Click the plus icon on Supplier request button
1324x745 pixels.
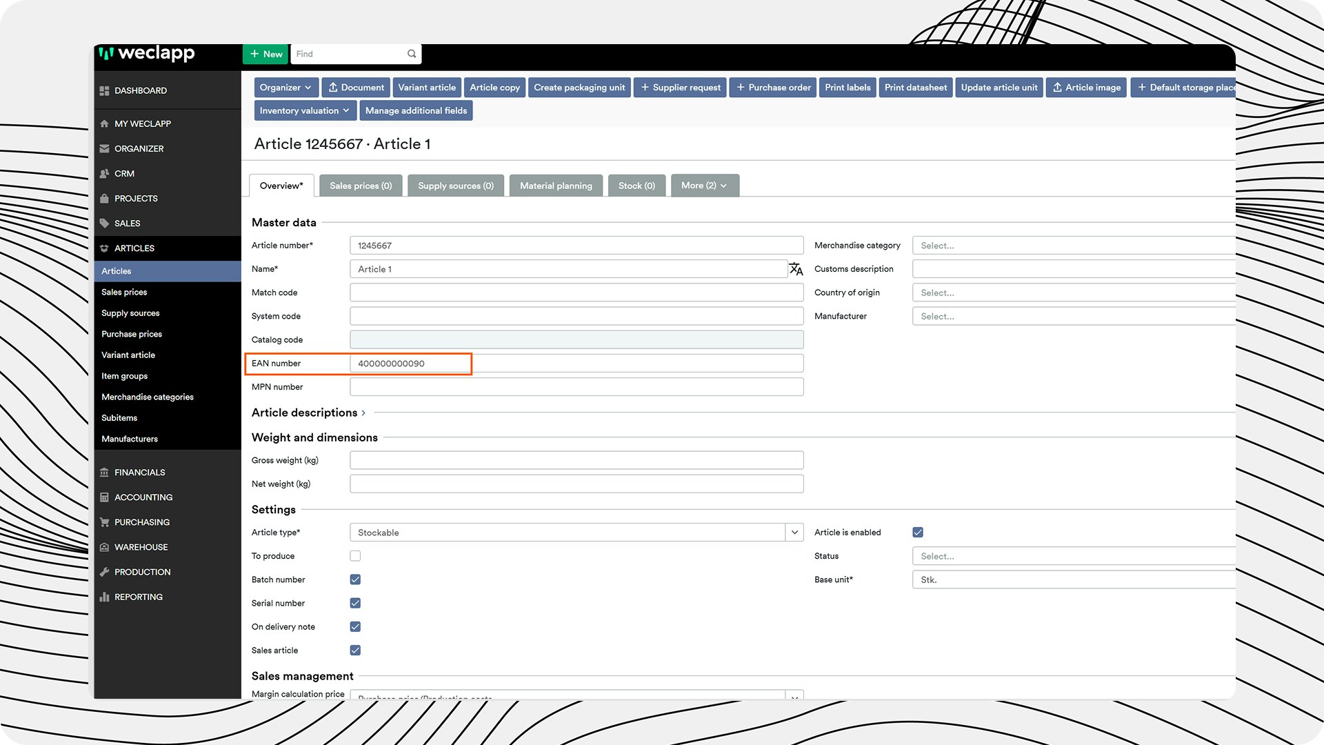click(645, 88)
